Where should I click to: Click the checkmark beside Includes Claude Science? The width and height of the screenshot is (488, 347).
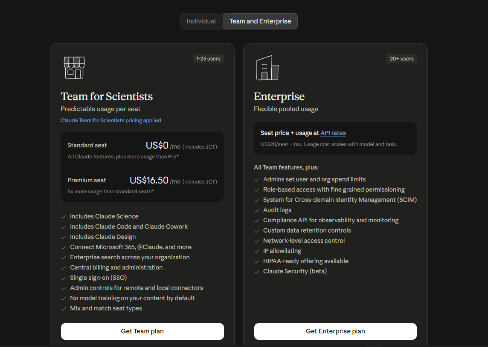coord(64,217)
